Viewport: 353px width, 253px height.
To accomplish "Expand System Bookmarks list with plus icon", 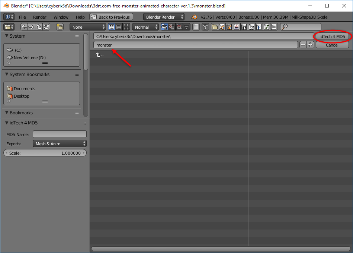I will coord(9,101).
